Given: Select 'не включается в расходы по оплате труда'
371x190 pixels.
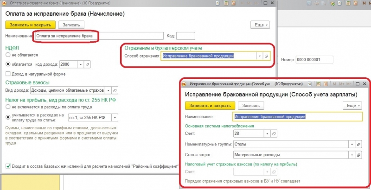Looking at the screenshot, I should click(8, 106).
